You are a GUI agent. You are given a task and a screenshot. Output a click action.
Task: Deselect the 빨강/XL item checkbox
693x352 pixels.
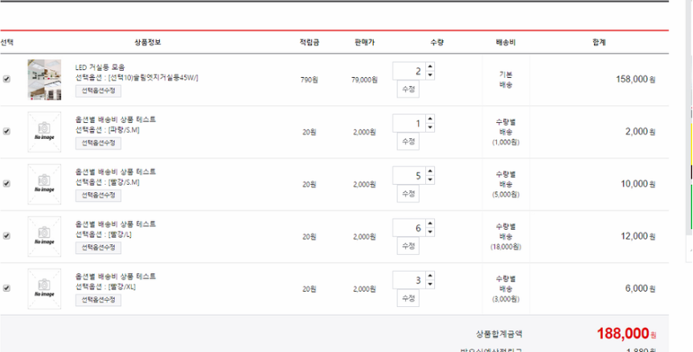7,288
